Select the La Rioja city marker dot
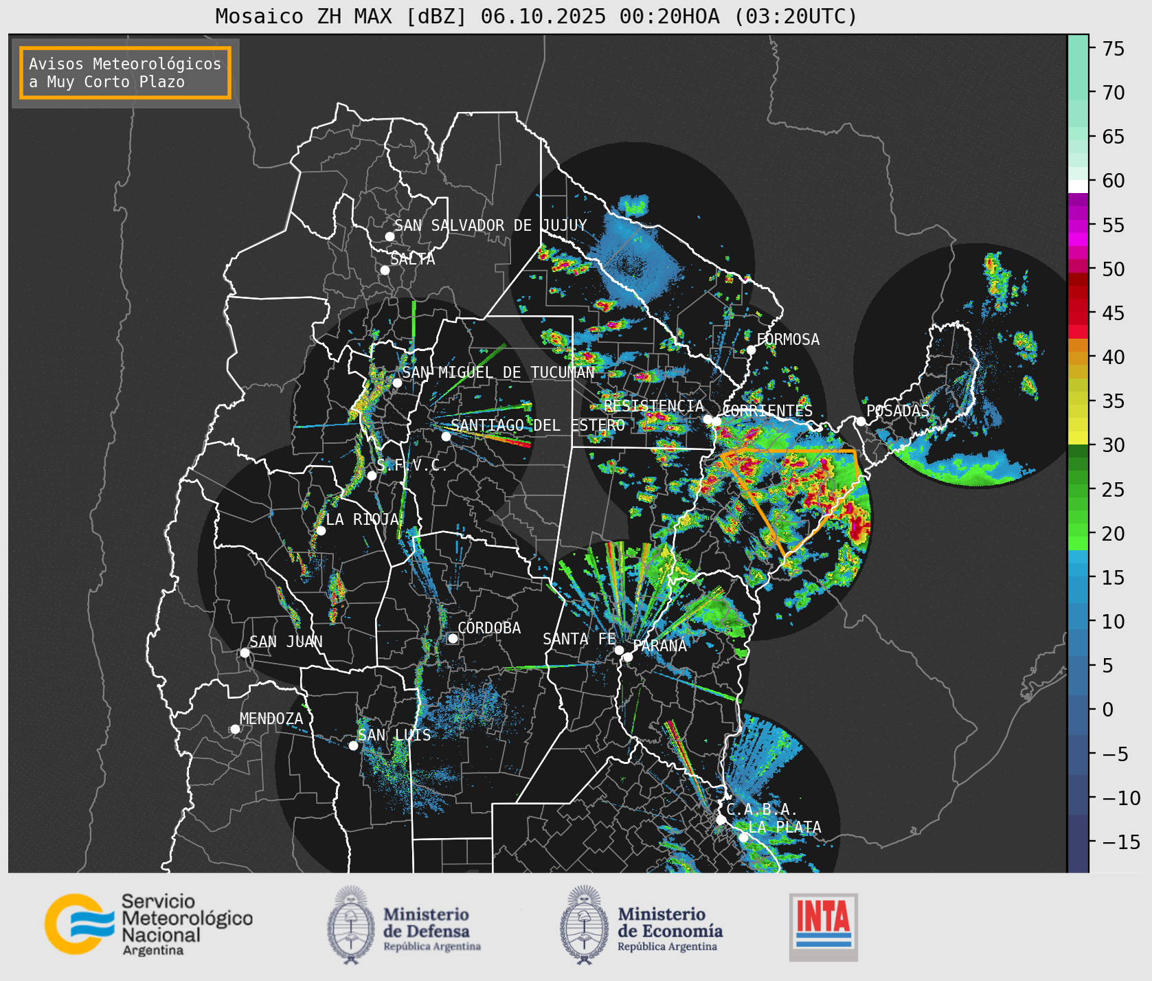The width and height of the screenshot is (1152, 981). (x=321, y=530)
